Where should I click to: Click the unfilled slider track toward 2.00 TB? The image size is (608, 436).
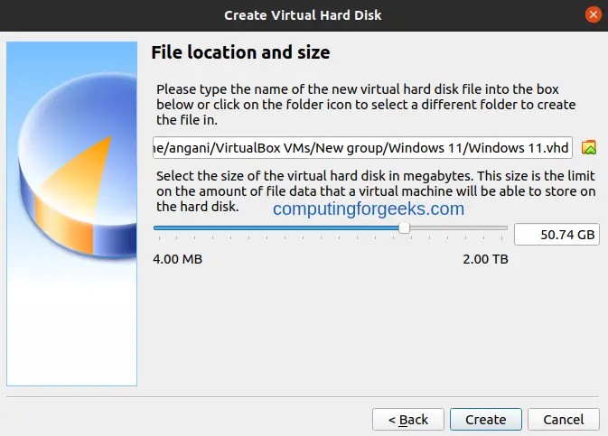(458, 227)
